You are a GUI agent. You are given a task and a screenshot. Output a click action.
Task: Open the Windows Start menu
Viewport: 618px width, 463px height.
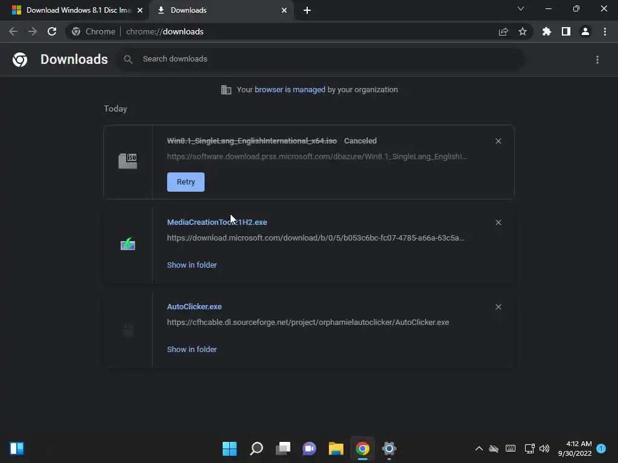coord(229,449)
